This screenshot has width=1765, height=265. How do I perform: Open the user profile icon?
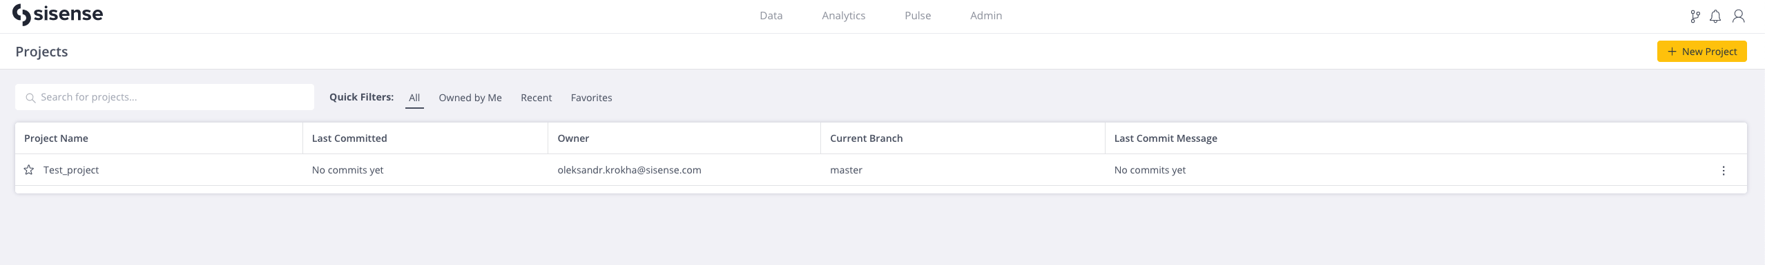click(1739, 17)
